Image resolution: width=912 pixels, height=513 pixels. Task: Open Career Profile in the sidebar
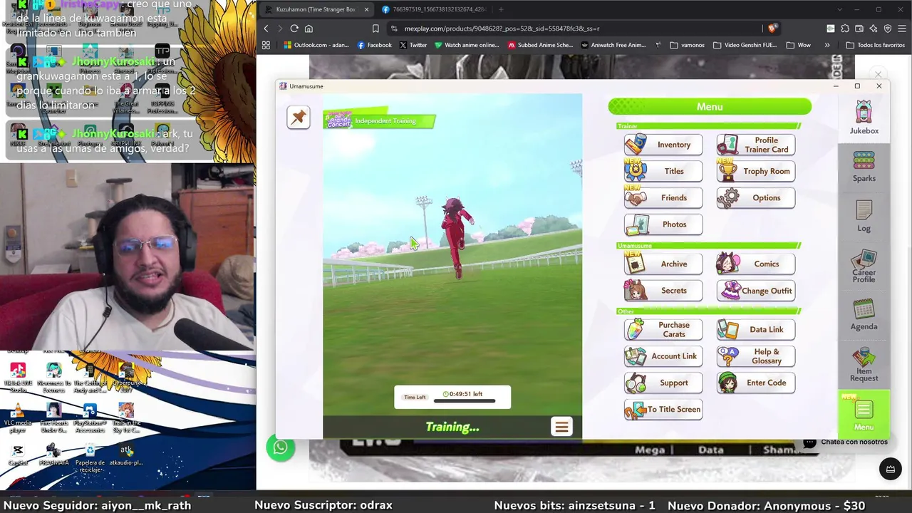(864, 266)
